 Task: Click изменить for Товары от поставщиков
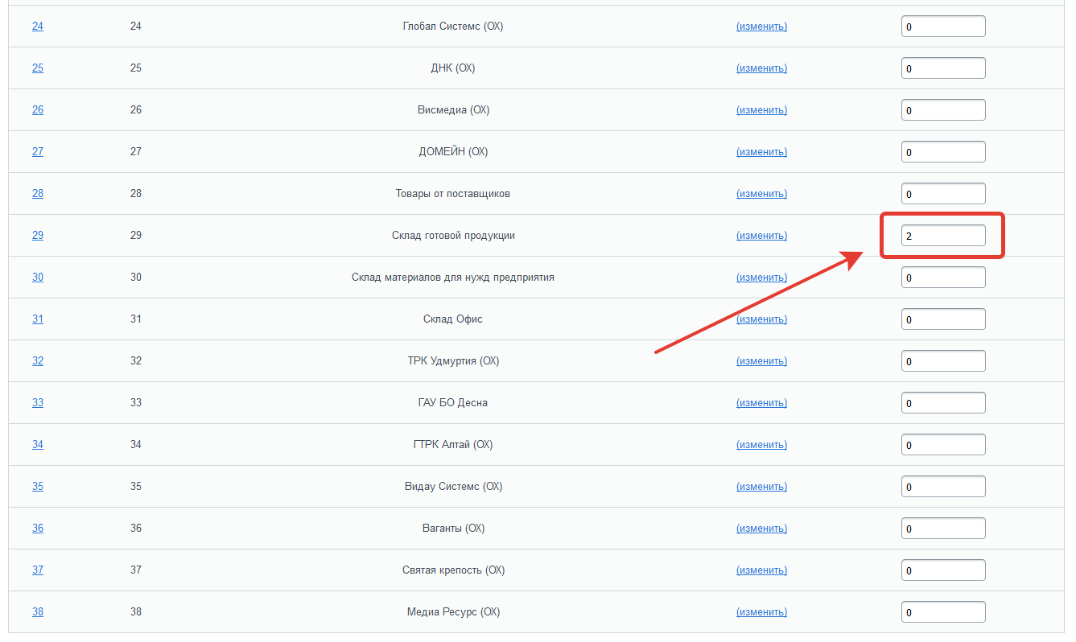[761, 194]
